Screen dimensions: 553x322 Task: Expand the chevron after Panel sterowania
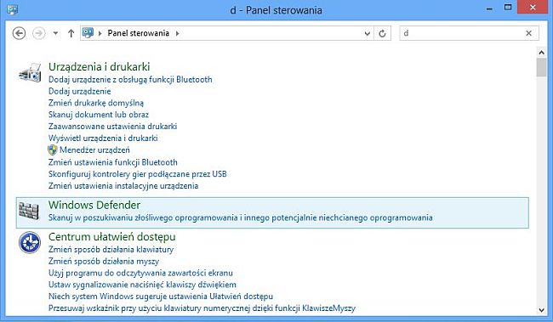click(178, 33)
